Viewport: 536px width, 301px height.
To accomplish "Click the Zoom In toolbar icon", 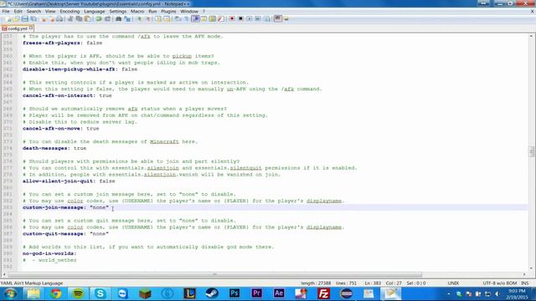I will (139, 18).
